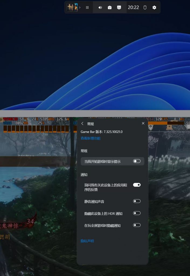This screenshot has width=190, height=276.
Task: Open the Audio widget speaker icon
Action: (100, 8)
